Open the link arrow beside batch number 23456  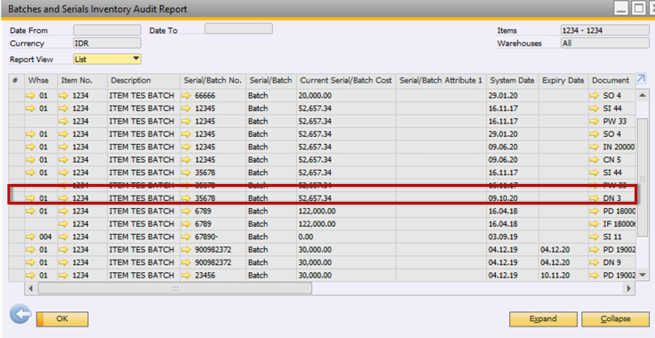(187, 275)
